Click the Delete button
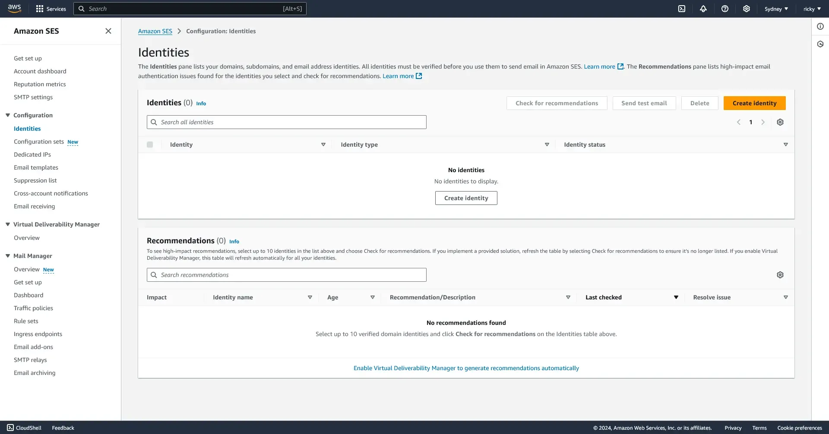Viewport: 829px width, 434px height. pos(700,103)
